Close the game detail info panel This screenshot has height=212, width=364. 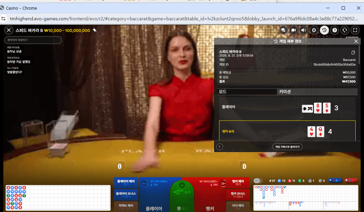pos(356,41)
